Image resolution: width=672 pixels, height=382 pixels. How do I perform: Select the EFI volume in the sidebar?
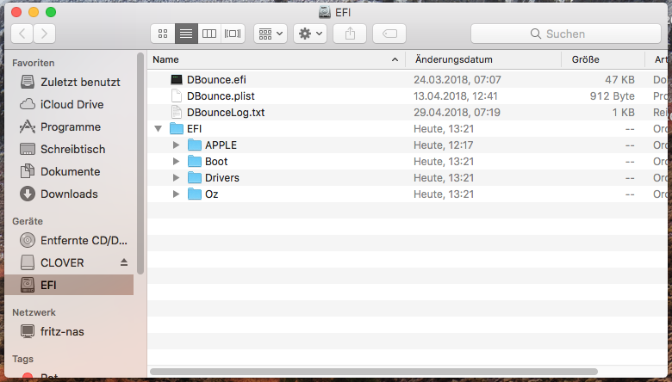point(71,285)
